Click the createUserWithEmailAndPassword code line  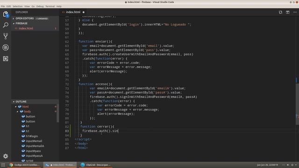(x=138, y=54)
